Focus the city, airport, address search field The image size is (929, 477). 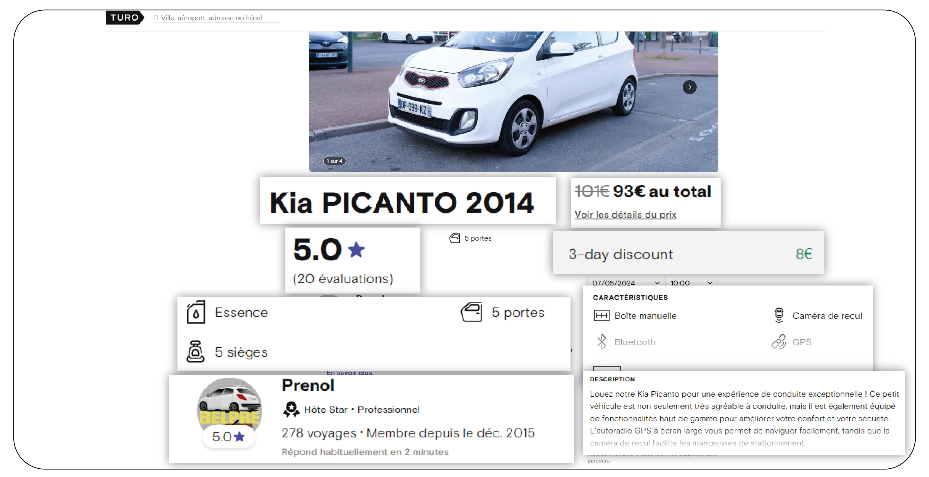[216, 18]
